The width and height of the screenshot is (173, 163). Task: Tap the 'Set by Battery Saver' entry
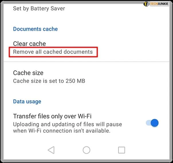point(39,9)
